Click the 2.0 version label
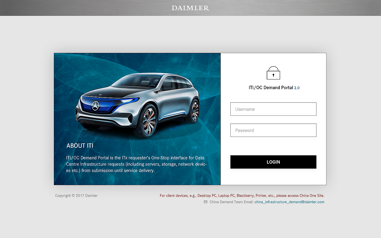The height and width of the screenshot is (238, 381). 297,88
